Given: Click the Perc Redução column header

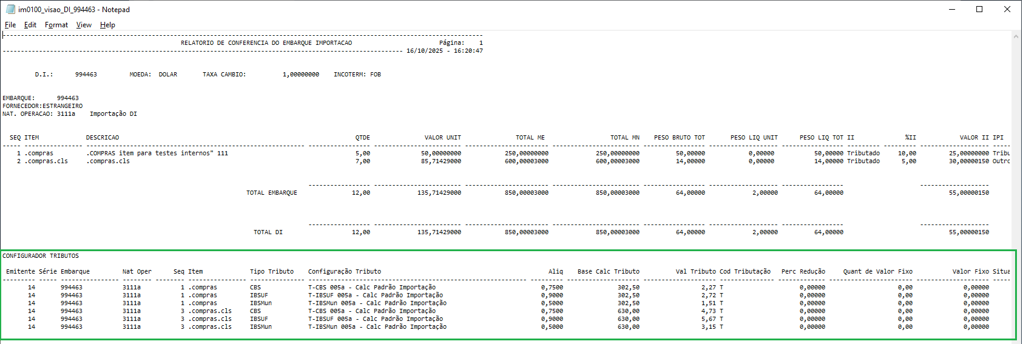Looking at the screenshot, I should pos(803,272).
